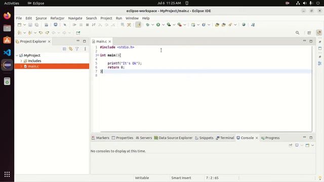Click the New file wizard icon
Image resolution: width=324 pixels, height=182 pixels.
tap(19, 25)
